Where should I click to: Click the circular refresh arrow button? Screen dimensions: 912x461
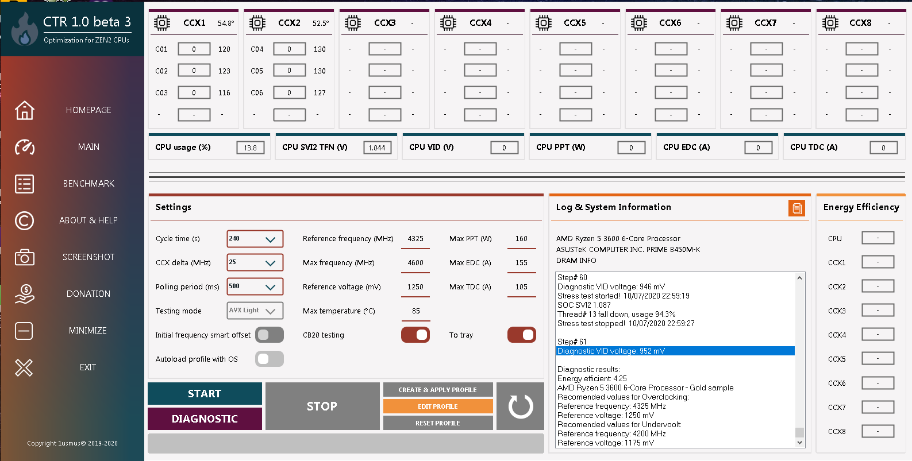point(520,406)
